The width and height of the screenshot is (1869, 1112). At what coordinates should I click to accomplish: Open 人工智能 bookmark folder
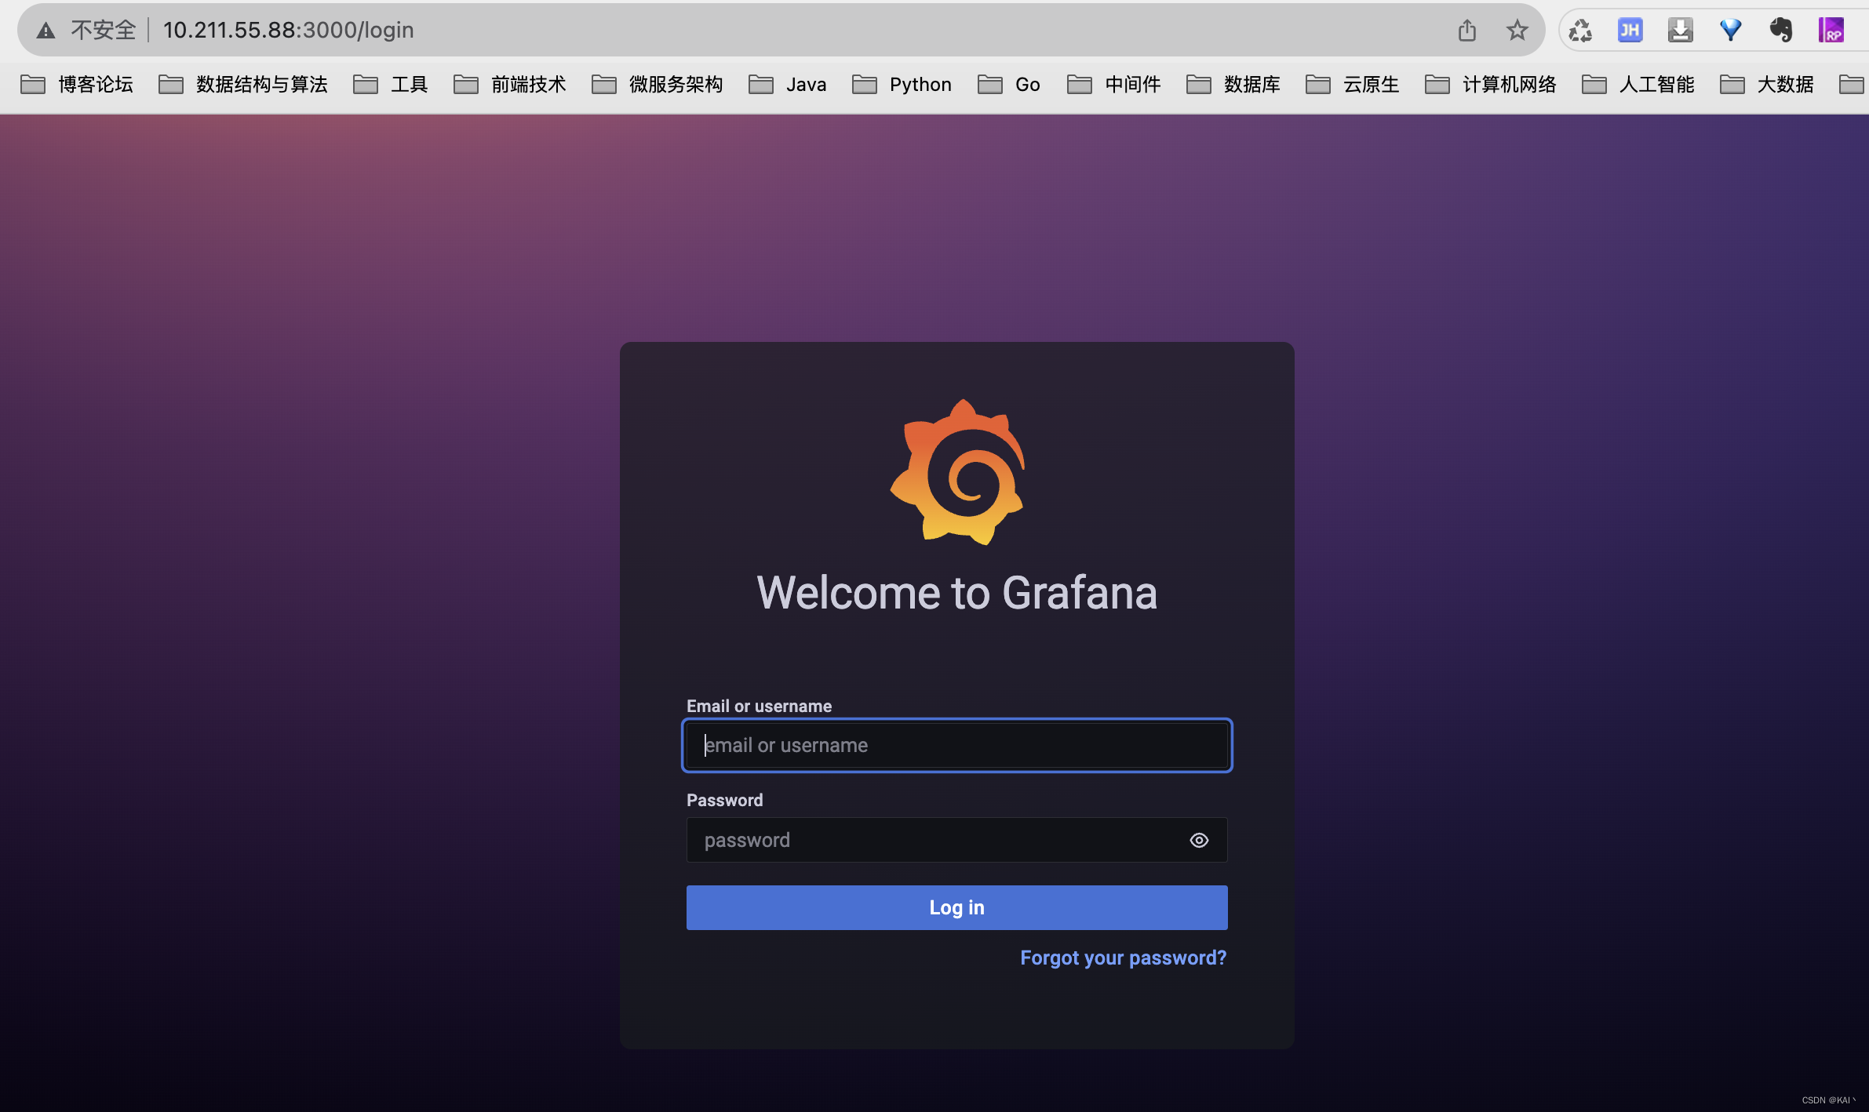(x=1638, y=84)
